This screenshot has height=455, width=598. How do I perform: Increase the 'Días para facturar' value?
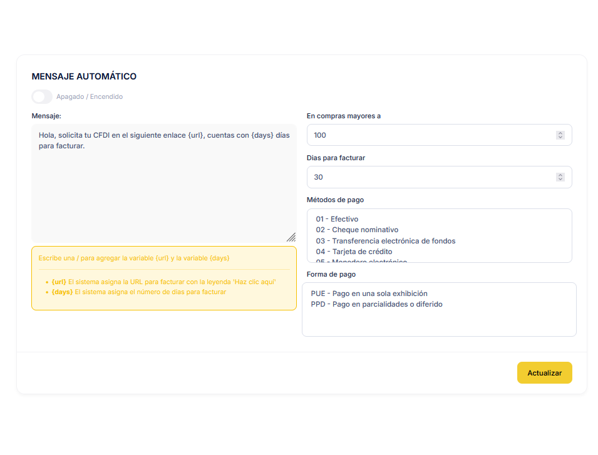tap(560, 175)
